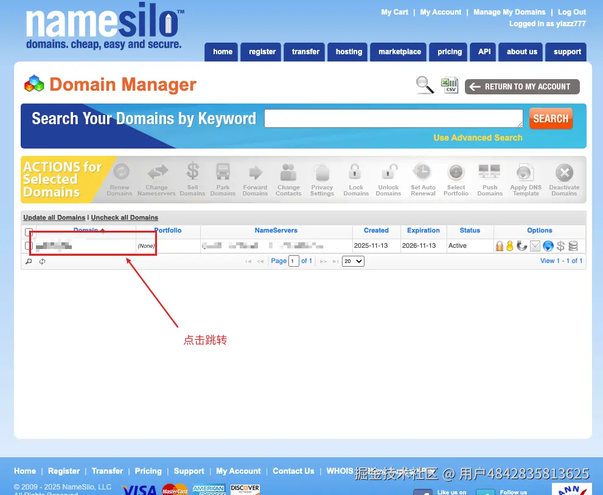This screenshot has width=603, height=495.
Task: Tick the select-all checkbox in the table header
Action: pyautogui.click(x=29, y=232)
